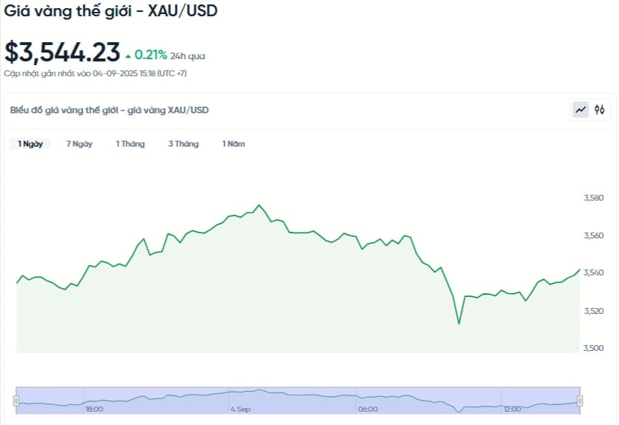Select the 1 Ngày time range
This screenshot has height=425, width=619.
30,144
